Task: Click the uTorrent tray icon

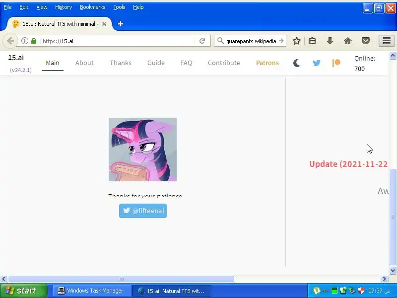Action: (x=317, y=291)
